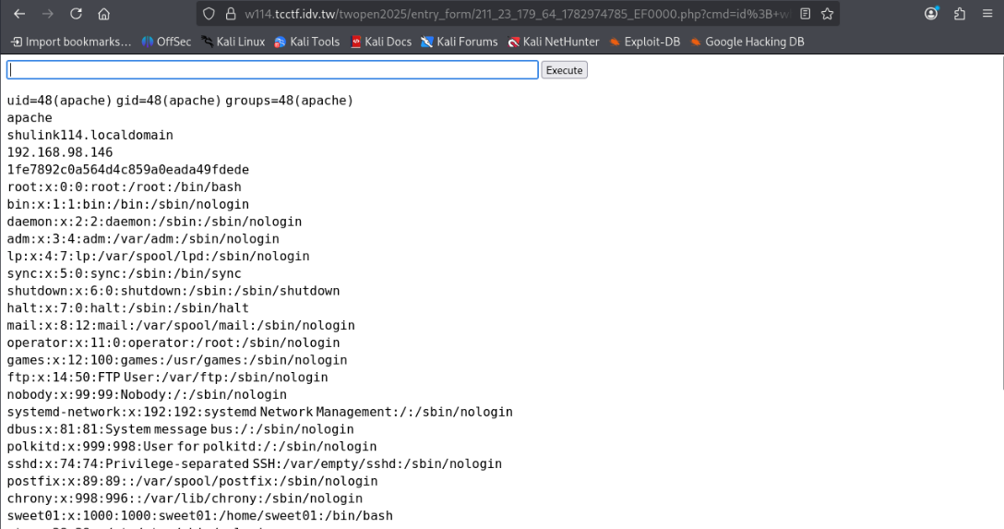Click the Execute button
This screenshot has width=1004, height=529.
pyautogui.click(x=564, y=70)
